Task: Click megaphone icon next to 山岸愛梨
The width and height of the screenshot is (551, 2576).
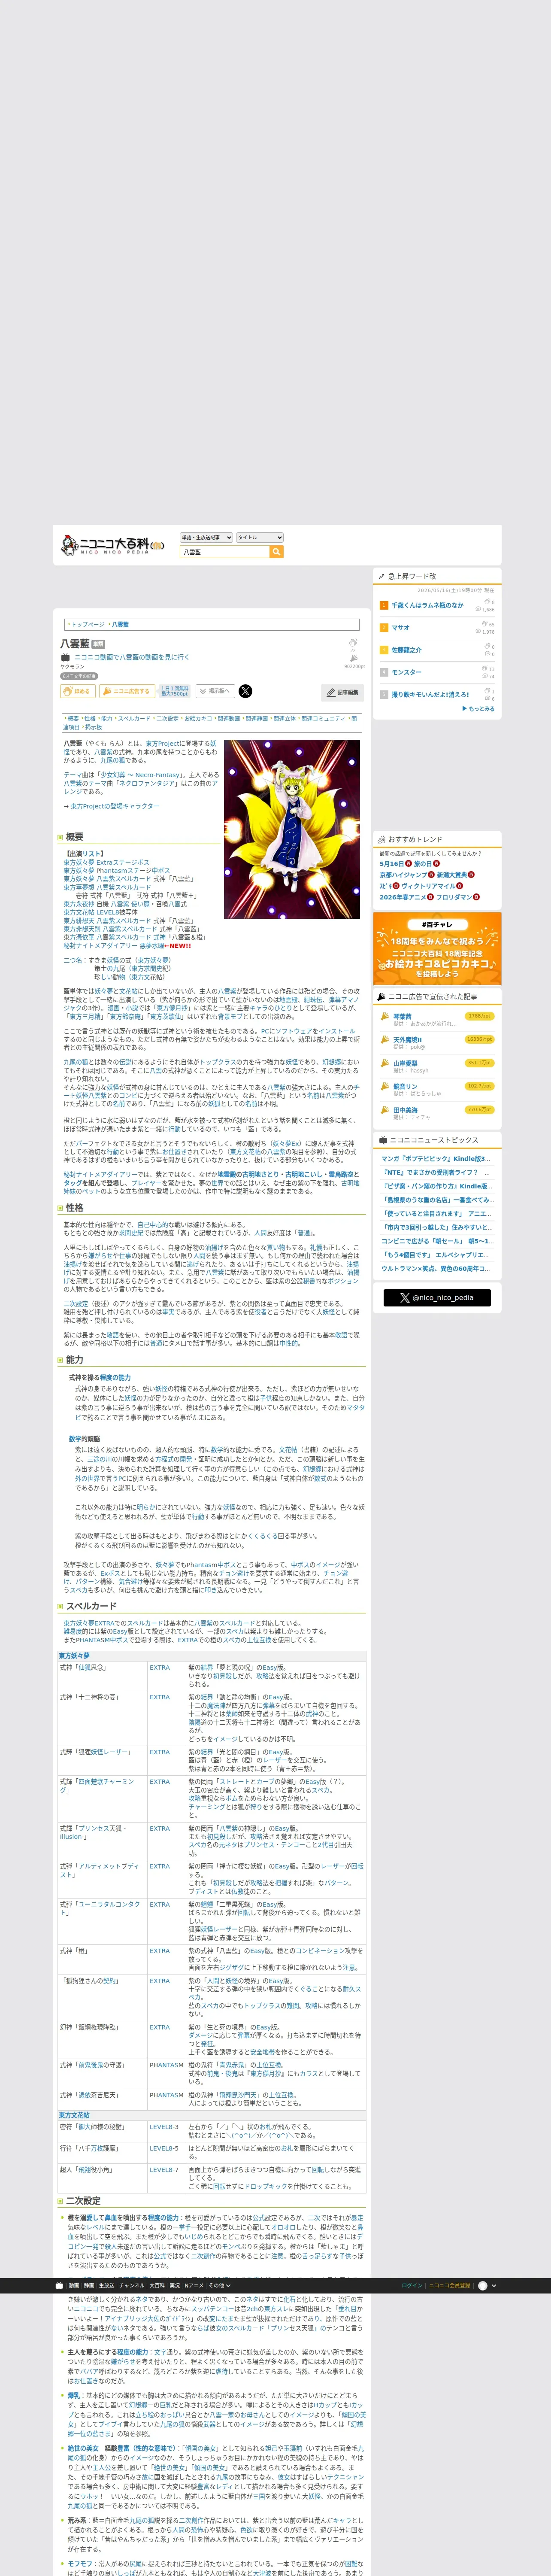Action: (x=384, y=1063)
